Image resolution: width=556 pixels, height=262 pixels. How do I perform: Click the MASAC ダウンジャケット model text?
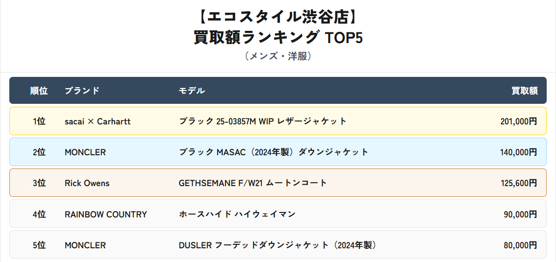coord(273,152)
